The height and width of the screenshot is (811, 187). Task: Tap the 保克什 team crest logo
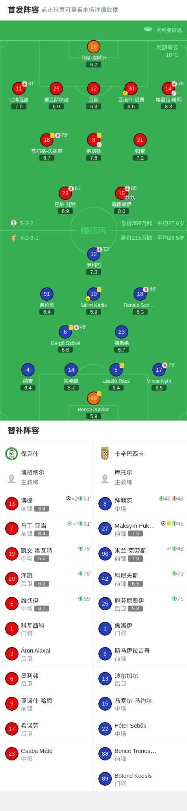tap(12, 453)
